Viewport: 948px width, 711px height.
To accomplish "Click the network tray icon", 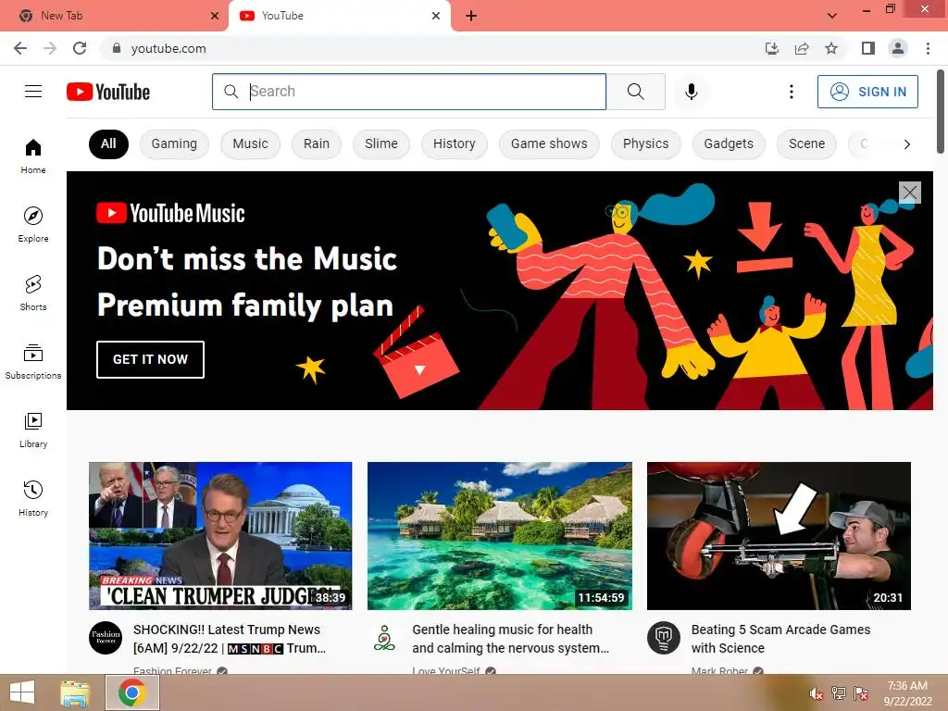I will (838, 693).
